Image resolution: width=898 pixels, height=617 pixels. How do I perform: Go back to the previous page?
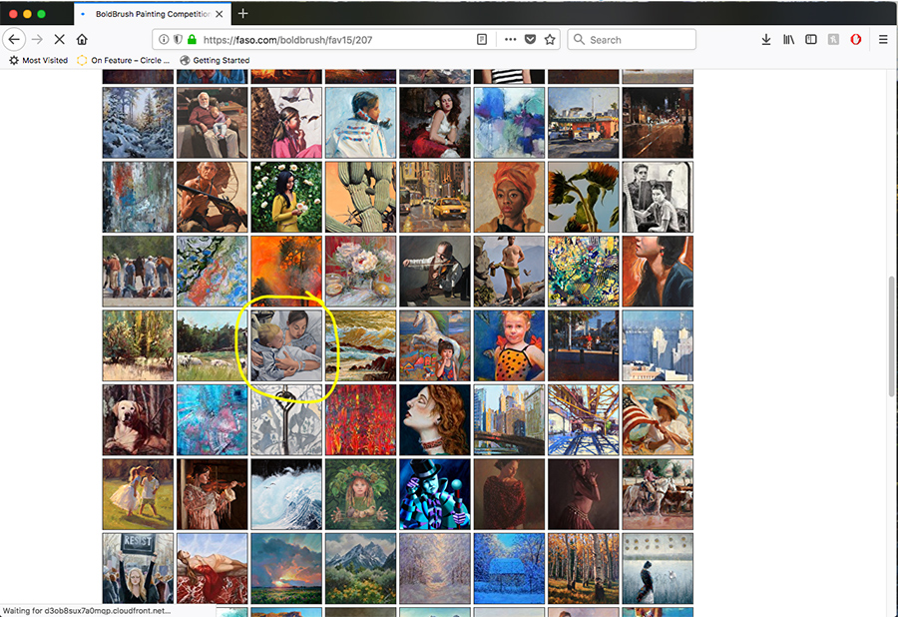pyautogui.click(x=14, y=40)
